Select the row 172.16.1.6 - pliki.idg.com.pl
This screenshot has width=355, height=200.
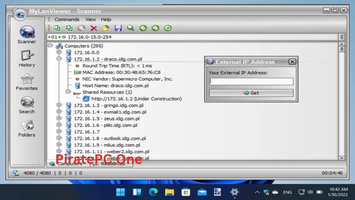pyautogui.click(x=105, y=125)
